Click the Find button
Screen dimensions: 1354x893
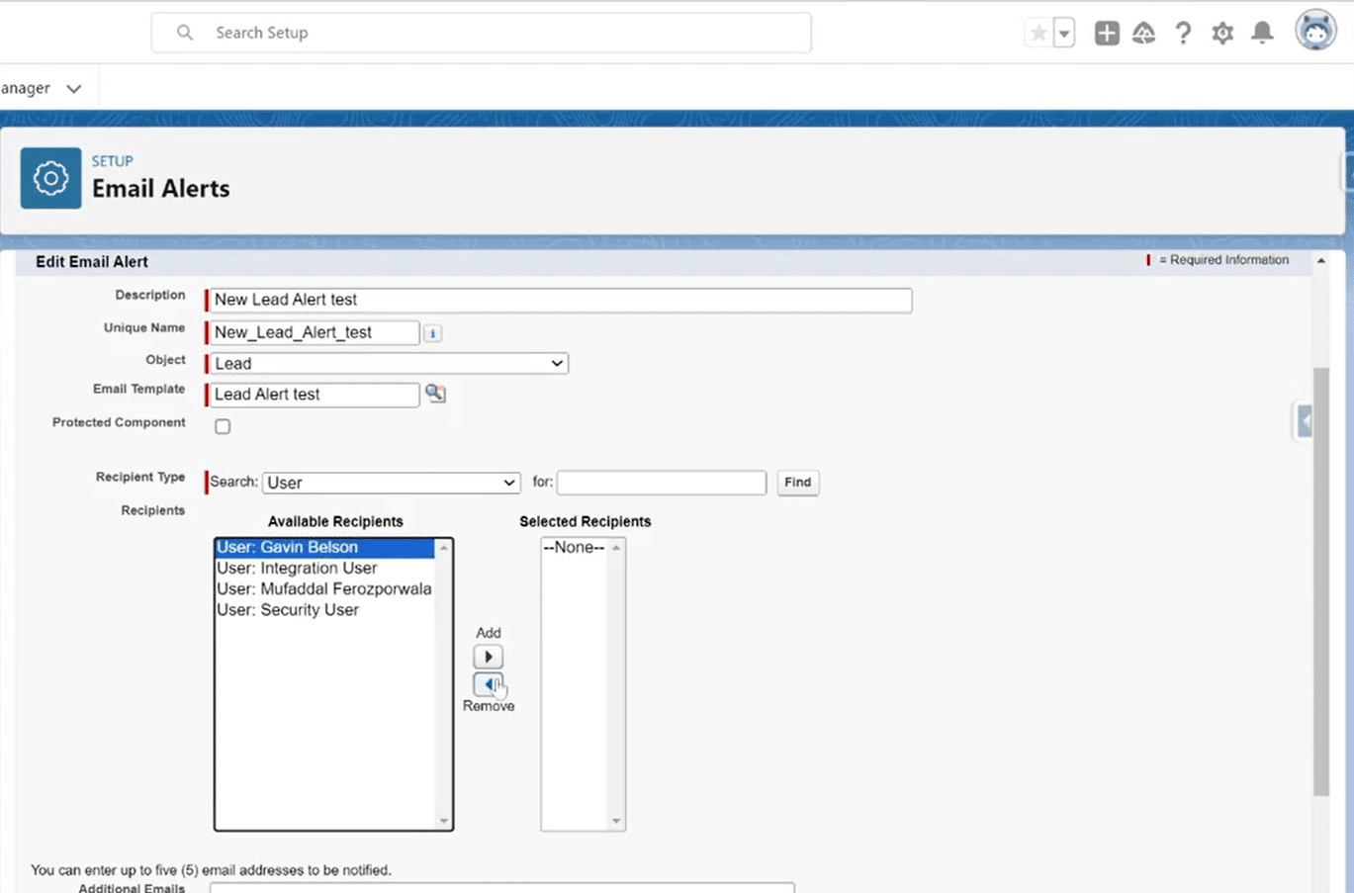(x=797, y=483)
